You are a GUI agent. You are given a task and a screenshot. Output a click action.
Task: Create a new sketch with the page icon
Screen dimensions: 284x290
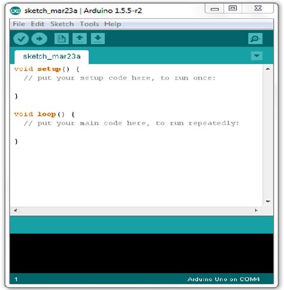62,38
